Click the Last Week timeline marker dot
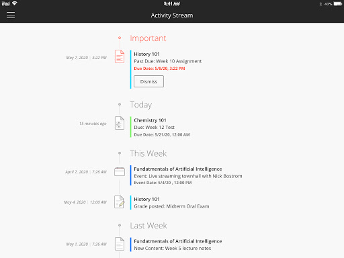Screen dimensions: 344x258 120,225
